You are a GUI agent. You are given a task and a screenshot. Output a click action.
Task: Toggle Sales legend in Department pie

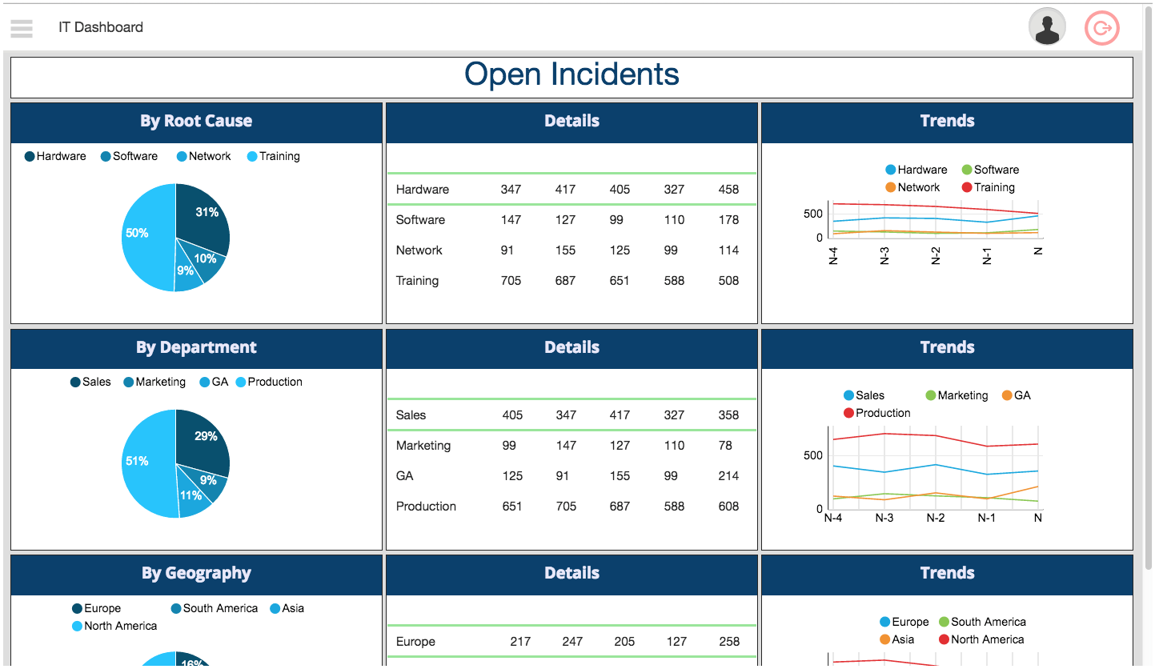pyautogui.click(x=90, y=382)
